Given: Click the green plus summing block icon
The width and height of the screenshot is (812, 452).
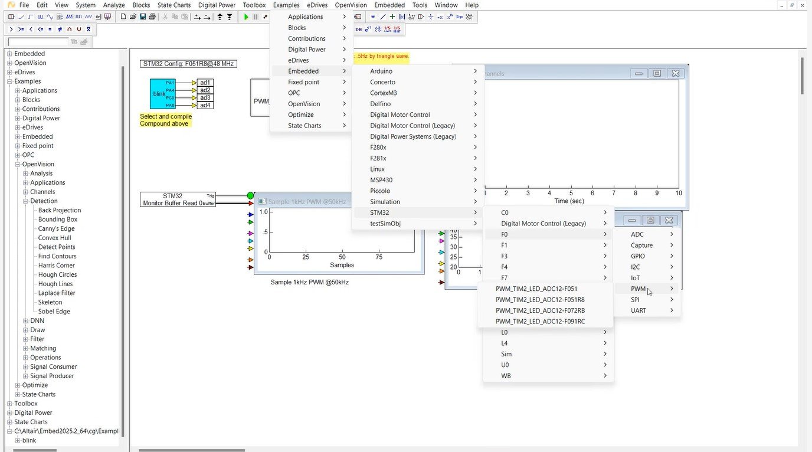Looking at the screenshot, I should pyautogui.click(x=392, y=17).
